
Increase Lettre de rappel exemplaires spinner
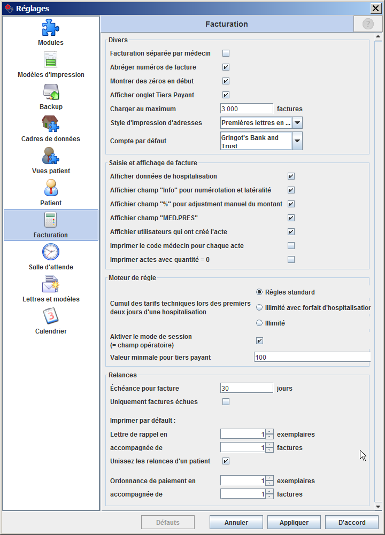(269, 431)
